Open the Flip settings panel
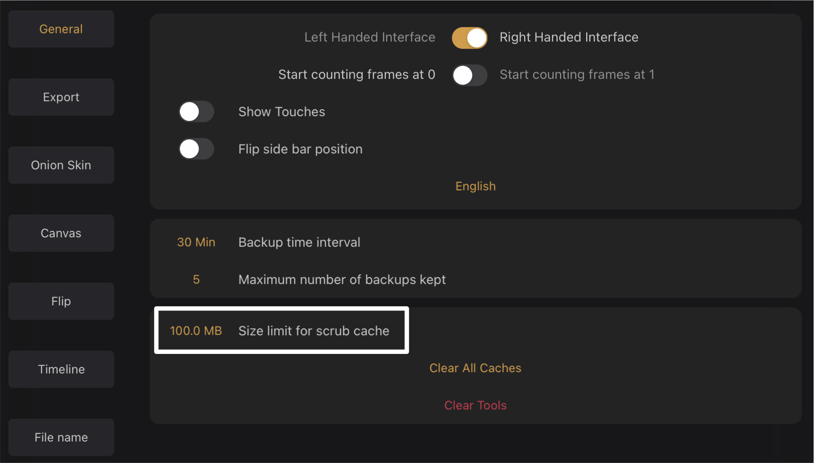The image size is (814, 463). click(61, 301)
